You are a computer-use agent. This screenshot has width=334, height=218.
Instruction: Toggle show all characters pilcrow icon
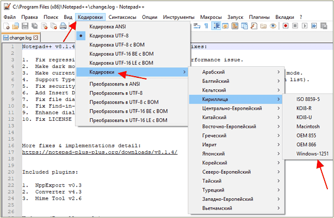[206, 26]
